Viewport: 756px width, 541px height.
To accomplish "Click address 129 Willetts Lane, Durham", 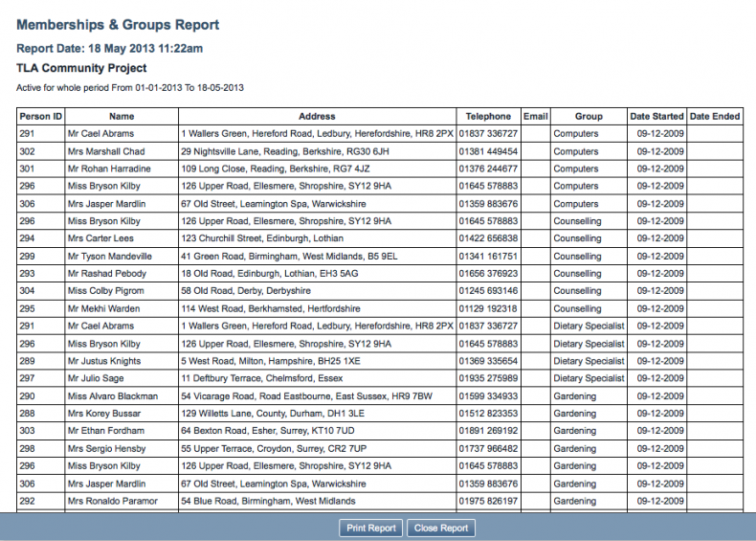I will tap(273, 414).
